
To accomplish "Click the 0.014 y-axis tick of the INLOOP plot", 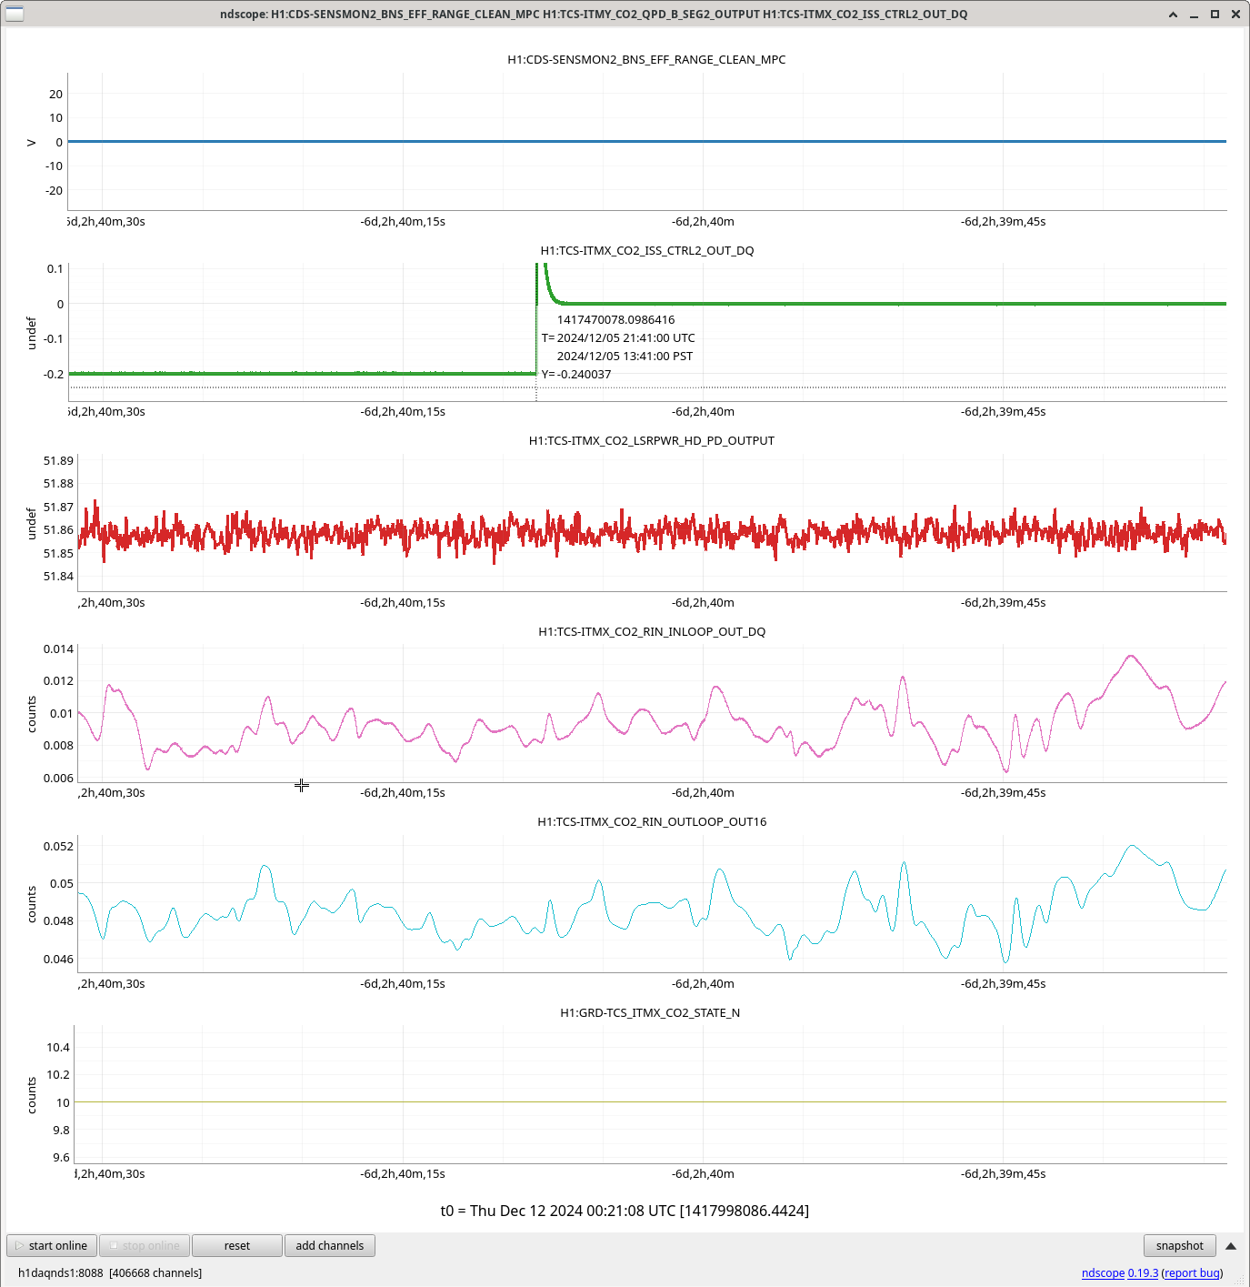I will click(x=58, y=649).
